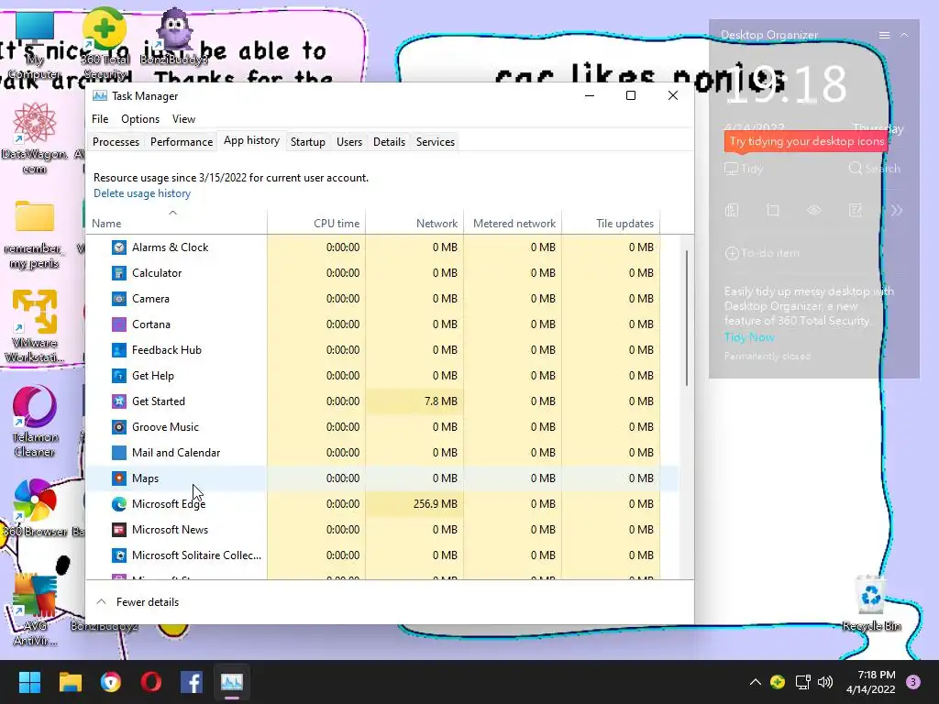
Task: Show hidden icons in system tray
Action: click(x=756, y=682)
